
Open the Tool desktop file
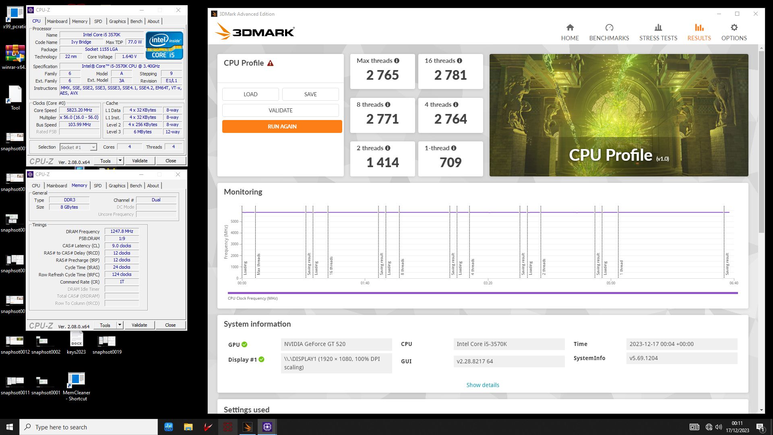(15, 98)
